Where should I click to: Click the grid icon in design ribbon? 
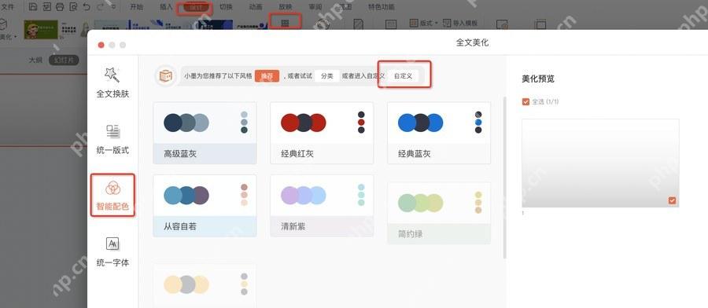[285, 22]
